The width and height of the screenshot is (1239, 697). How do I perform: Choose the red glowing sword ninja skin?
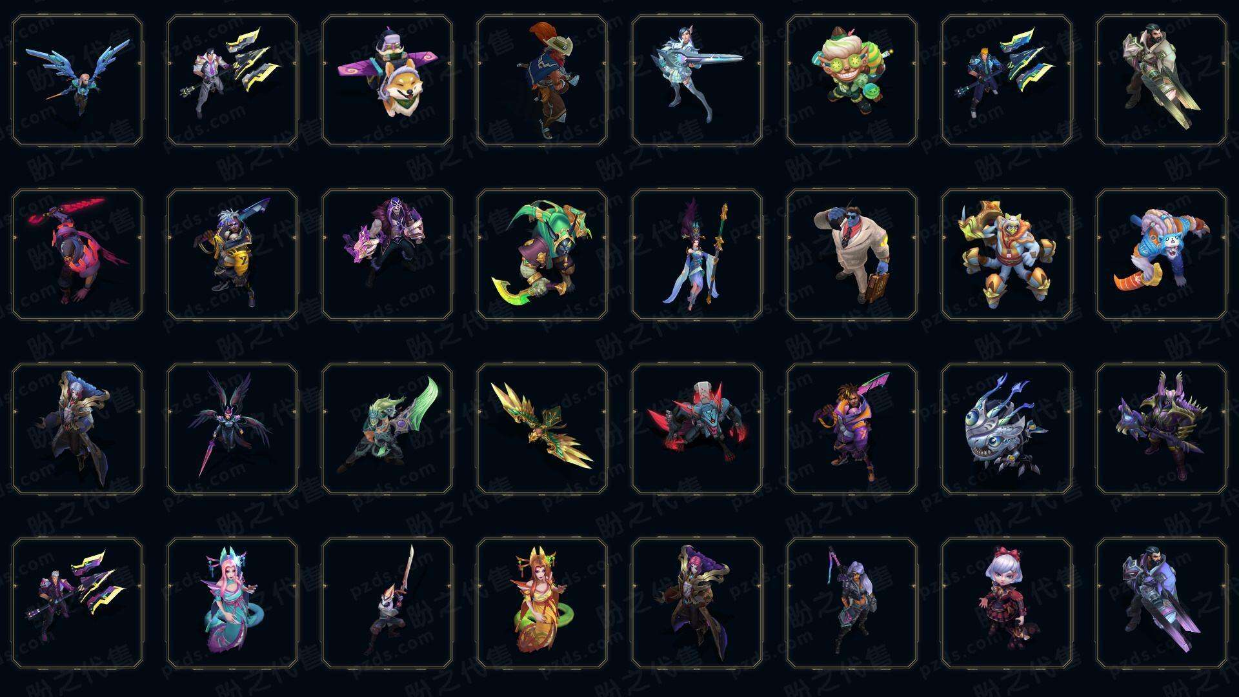77,254
